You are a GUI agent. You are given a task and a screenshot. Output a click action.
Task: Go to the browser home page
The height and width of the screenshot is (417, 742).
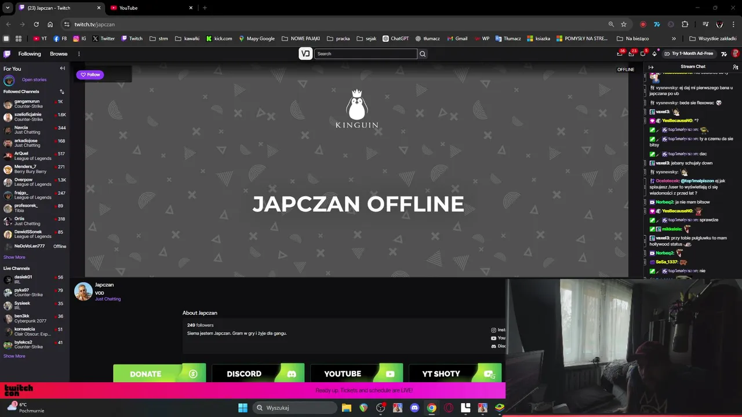(x=50, y=24)
